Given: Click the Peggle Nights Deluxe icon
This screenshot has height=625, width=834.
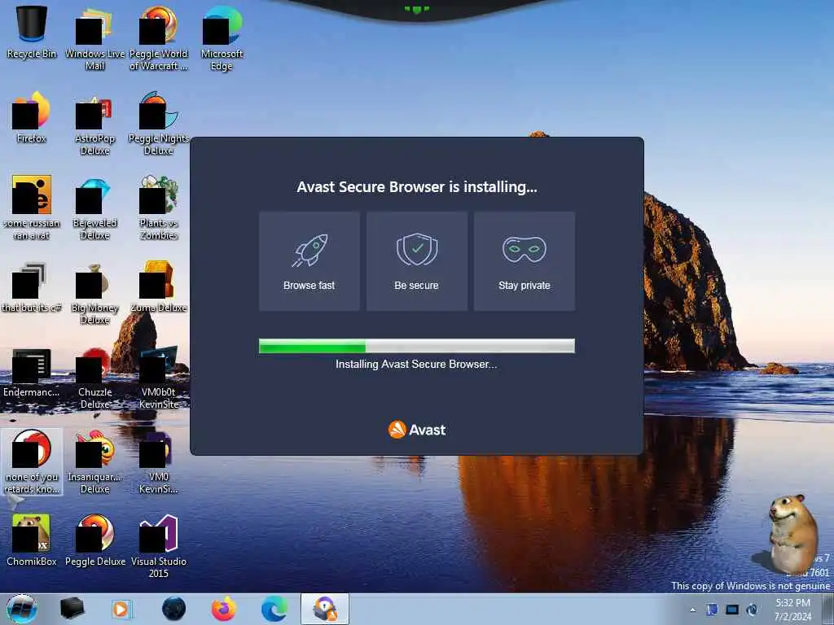Looking at the screenshot, I should pyautogui.click(x=159, y=124).
